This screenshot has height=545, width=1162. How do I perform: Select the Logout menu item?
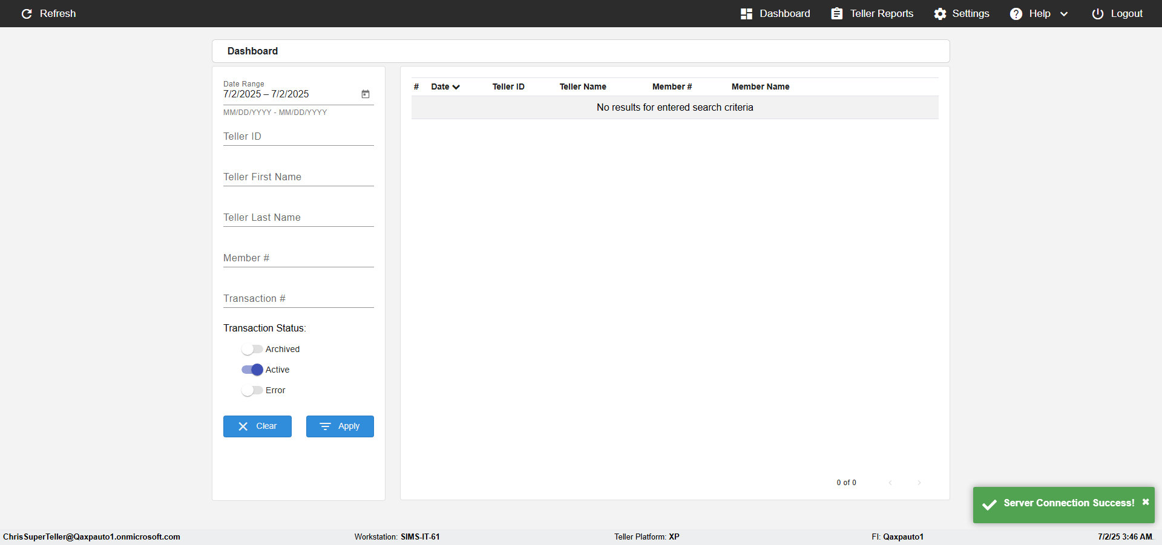pos(1117,13)
